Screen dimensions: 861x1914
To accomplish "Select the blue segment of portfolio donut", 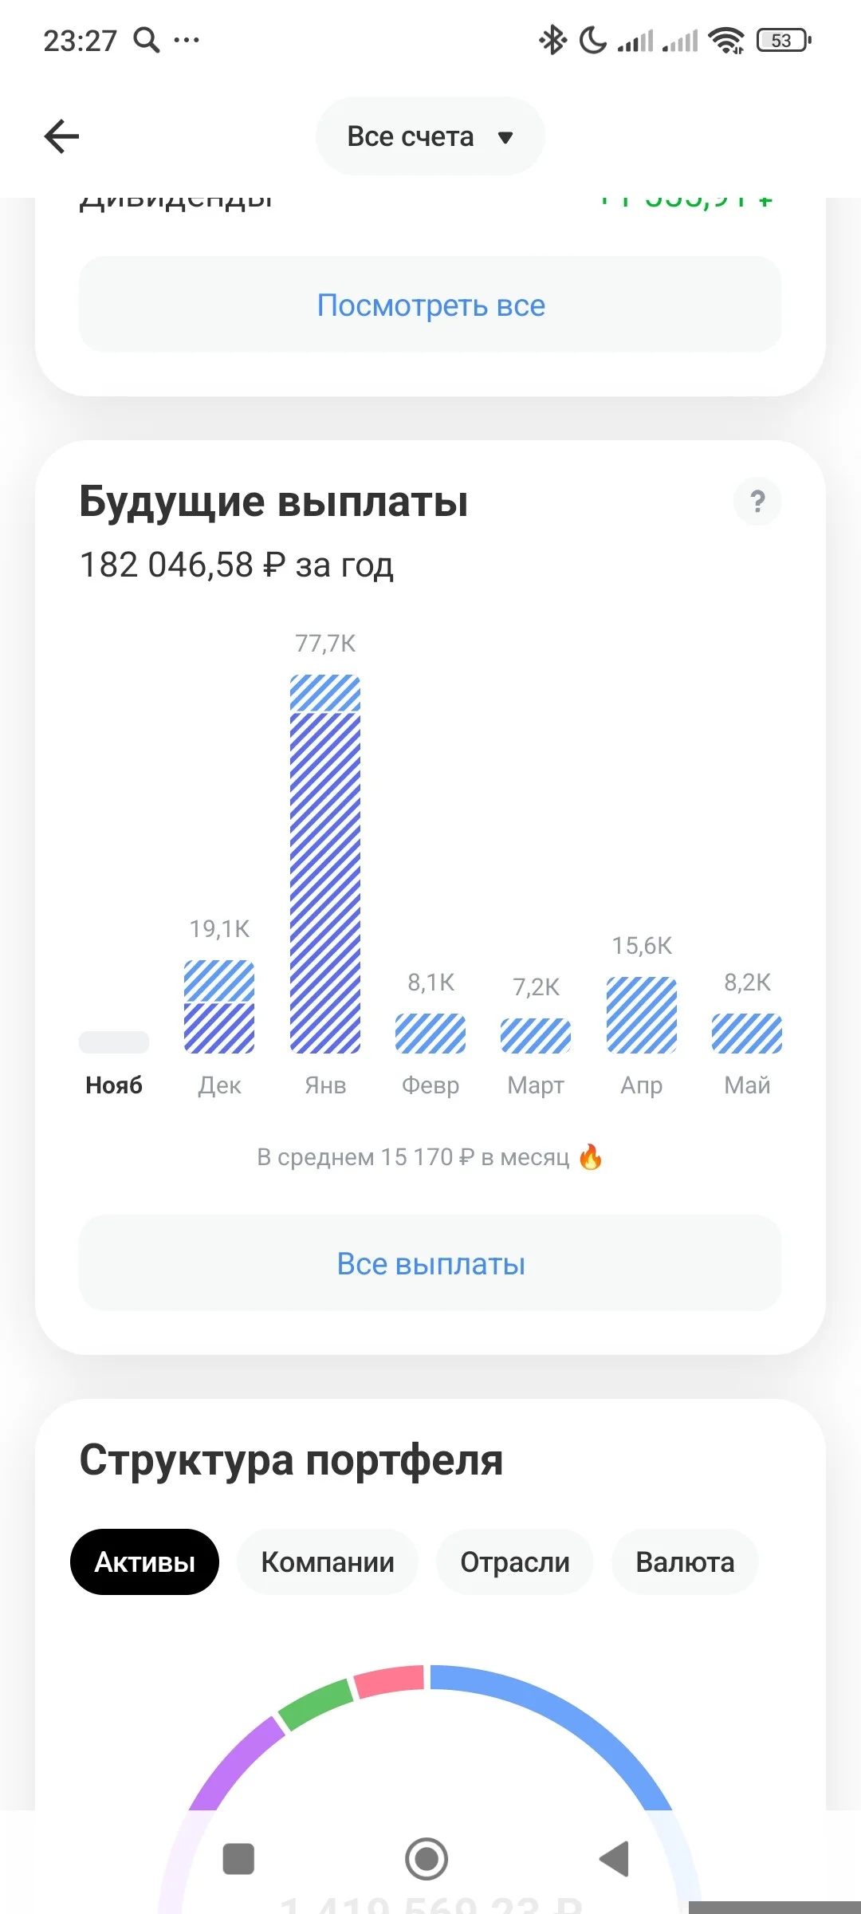I will [x=558, y=1715].
